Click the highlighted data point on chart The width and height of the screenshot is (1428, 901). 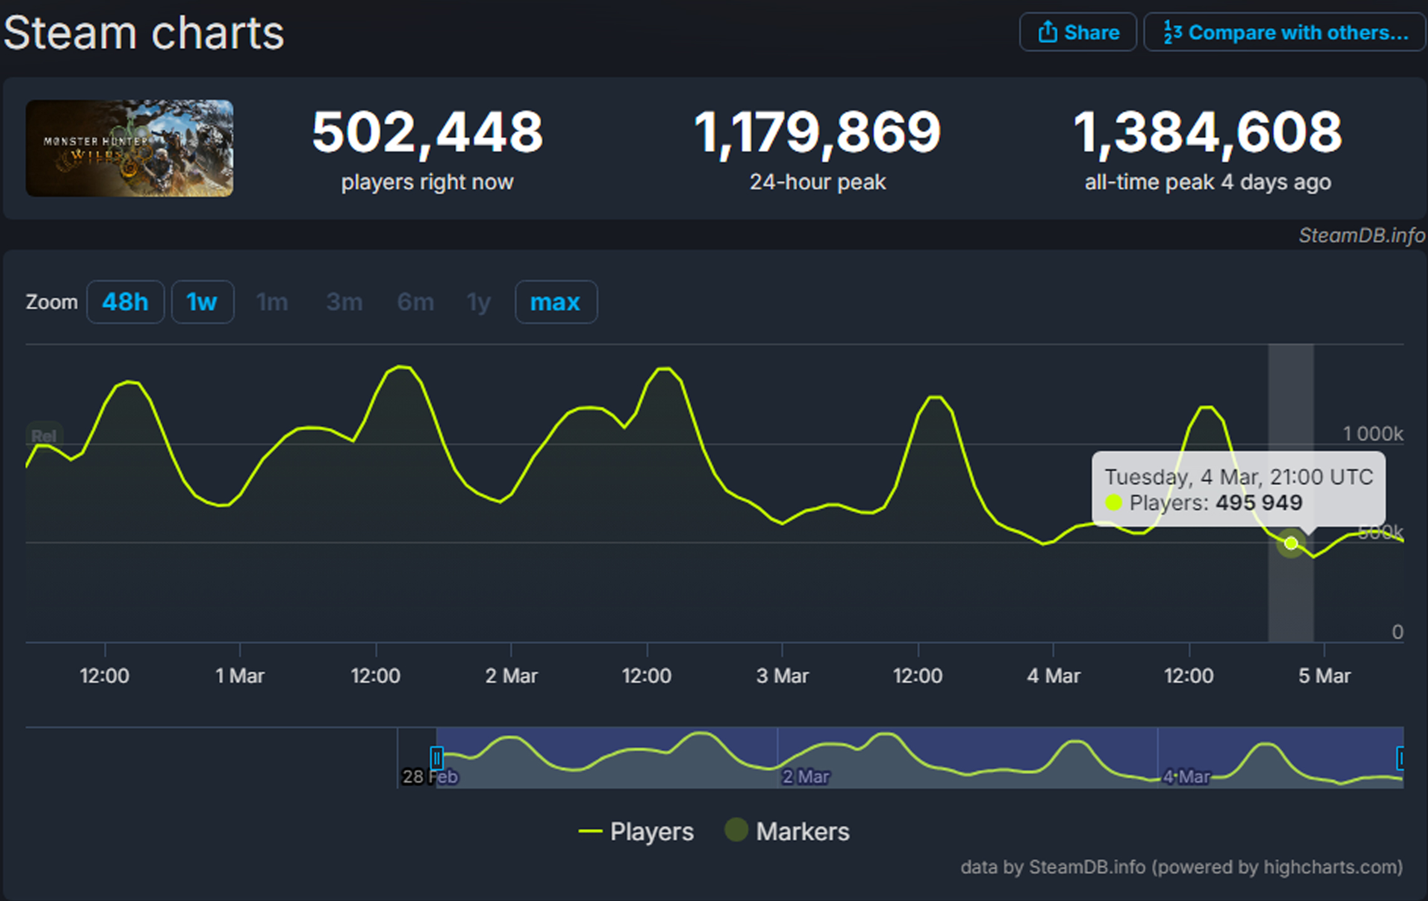coord(1291,543)
